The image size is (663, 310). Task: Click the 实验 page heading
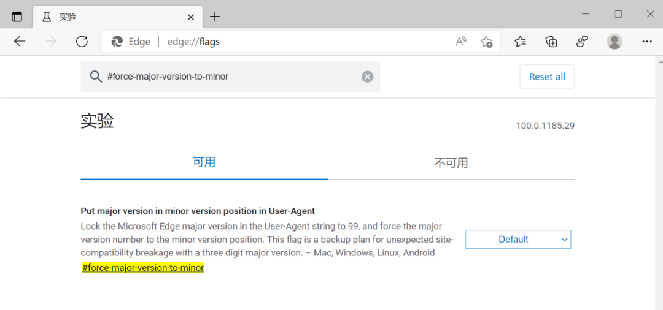pyautogui.click(x=97, y=121)
